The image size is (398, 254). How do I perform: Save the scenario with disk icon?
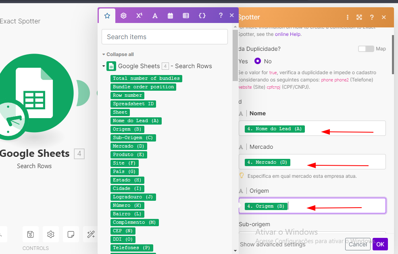coord(31,234)
